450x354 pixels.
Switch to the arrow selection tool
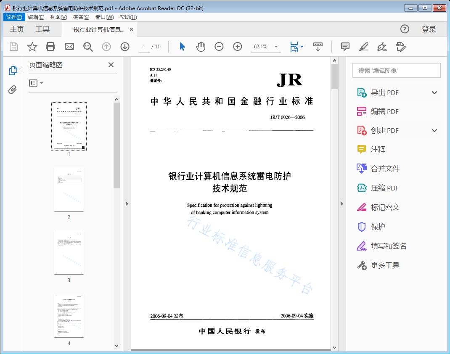click(x=182, y=47)
